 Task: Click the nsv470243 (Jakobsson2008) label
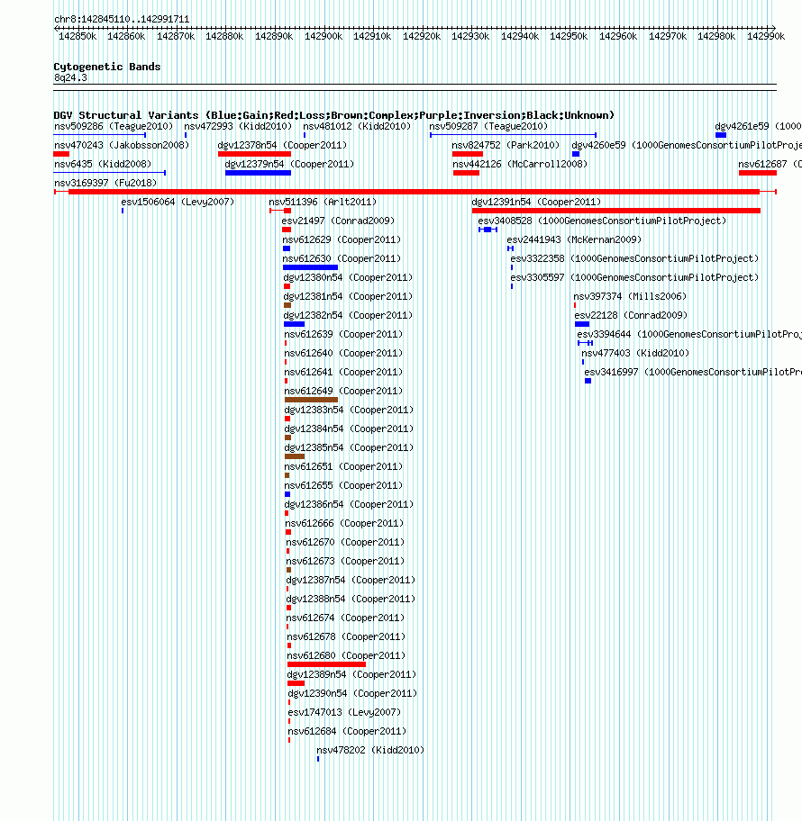point(122,145)
